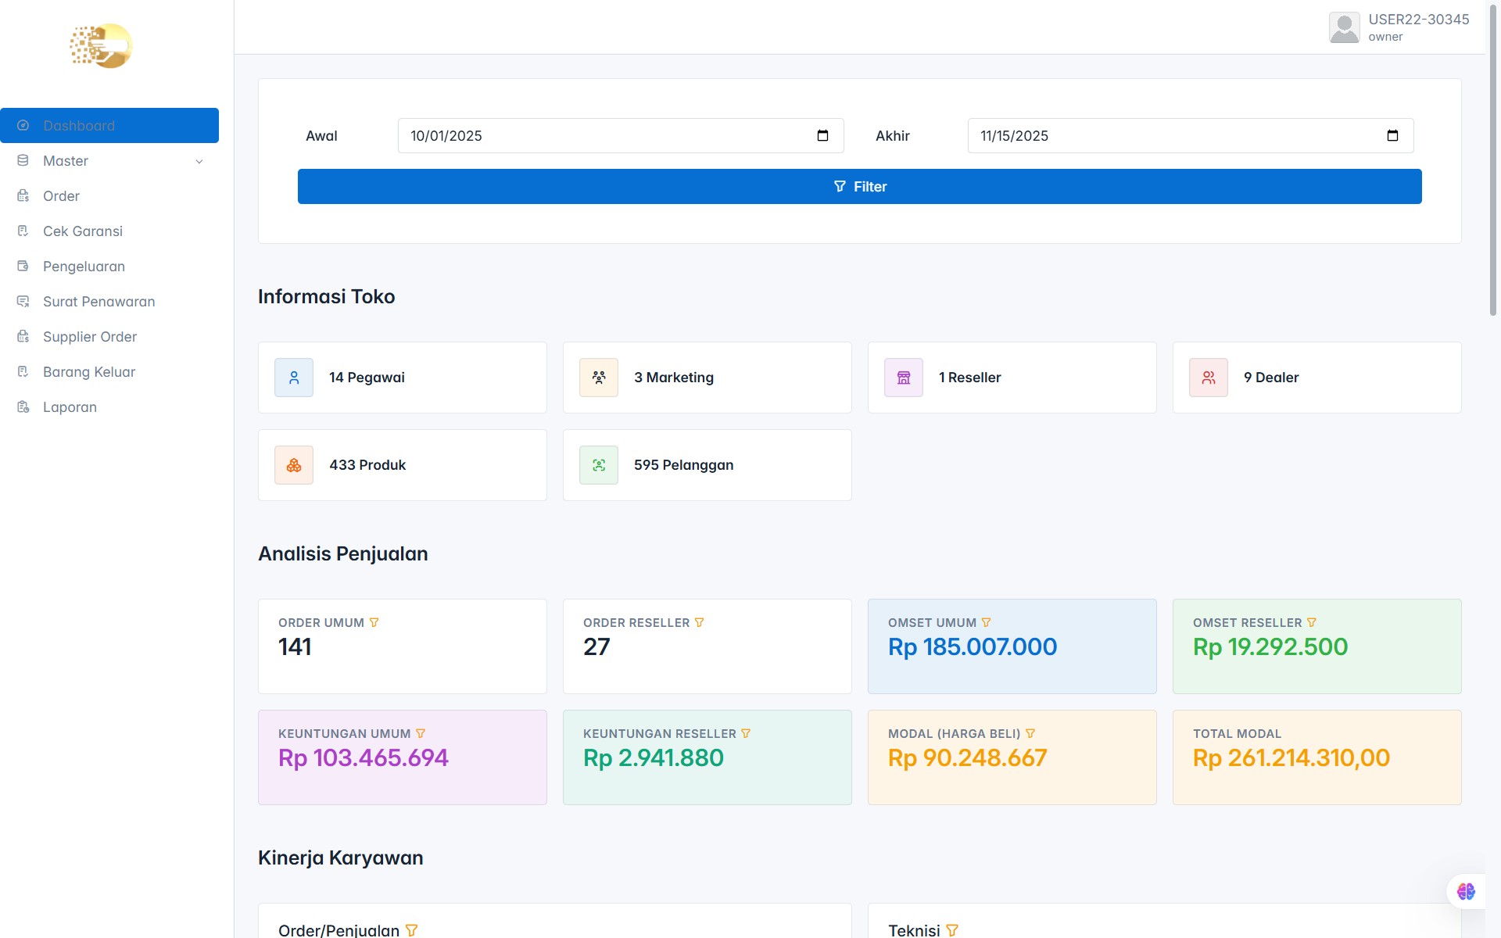1501x938 pixels.
Task: Go to Laporan menu item
Action: pyautogui.click(x=70, y=407)
